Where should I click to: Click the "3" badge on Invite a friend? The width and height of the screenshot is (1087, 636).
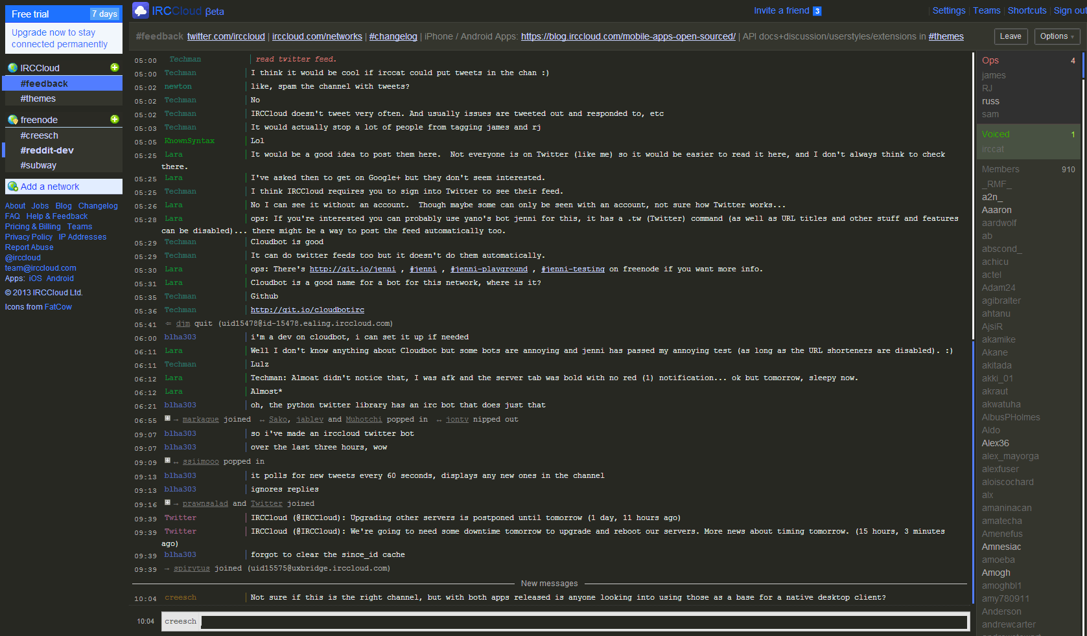click(817, 10)
